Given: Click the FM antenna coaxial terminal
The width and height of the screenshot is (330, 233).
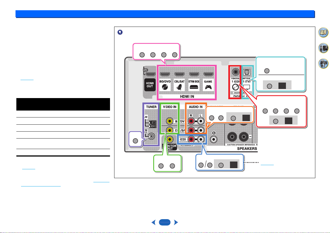Looking at the screenshot, I should point(151,136).
